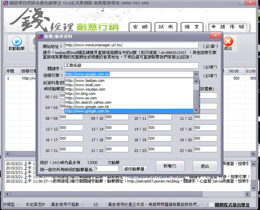Select http://www.google.com.hk in dropdown list

pos(129,107)
